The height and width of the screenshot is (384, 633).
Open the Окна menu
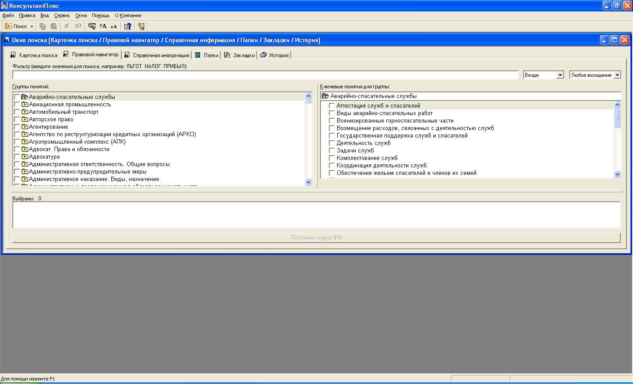[x=81, y=15]
